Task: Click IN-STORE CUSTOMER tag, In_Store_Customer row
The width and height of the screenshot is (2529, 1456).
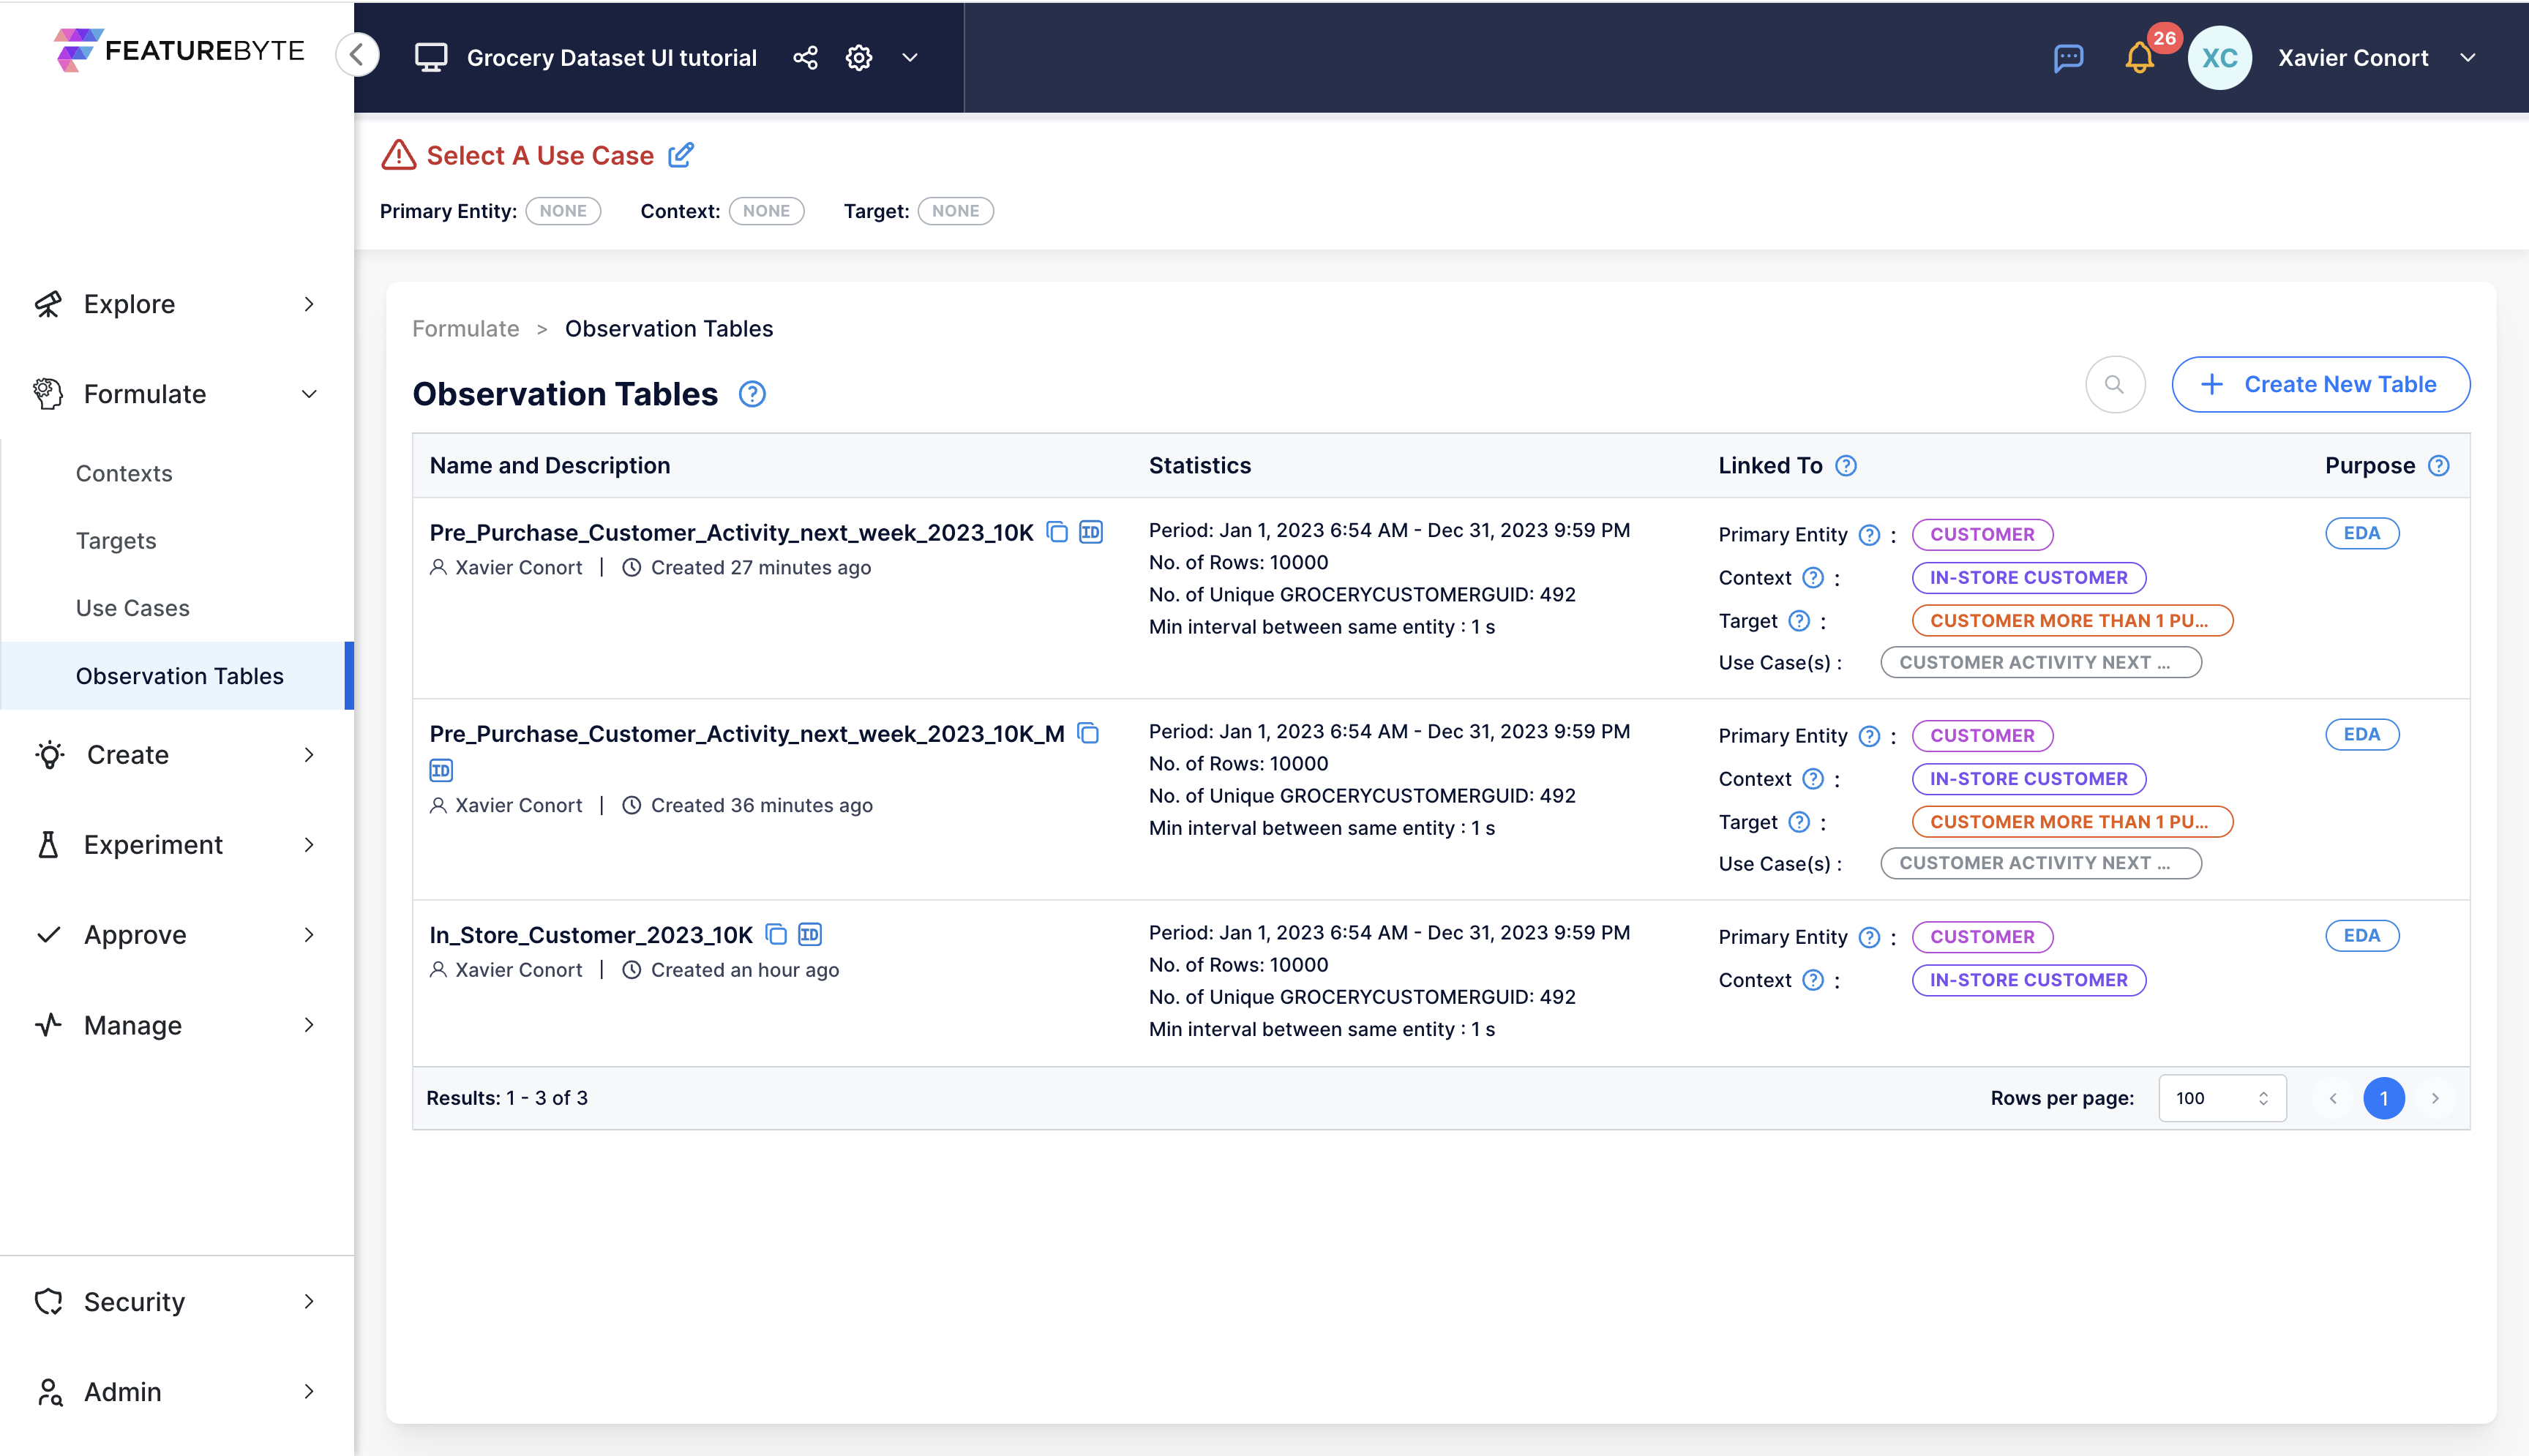Action: point(2028,980)
